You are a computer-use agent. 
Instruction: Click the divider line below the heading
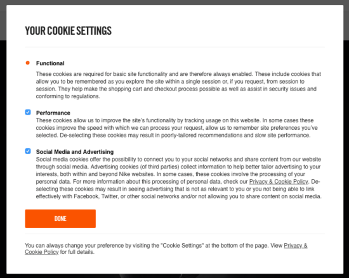click(x=174, y=47)
